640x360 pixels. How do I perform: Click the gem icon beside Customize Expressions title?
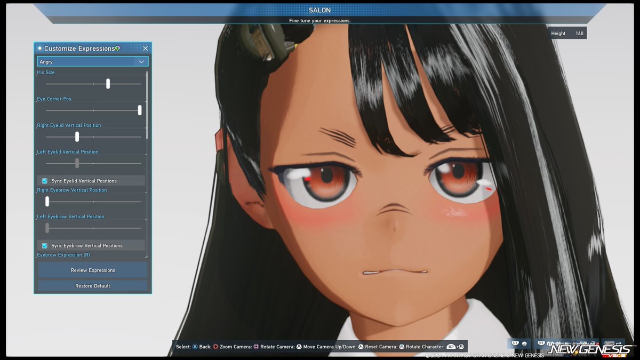117,48
